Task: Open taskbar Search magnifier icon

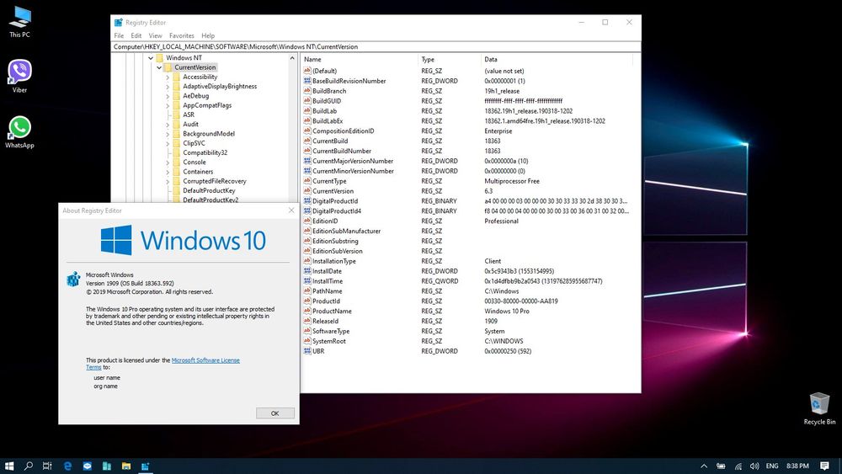Action: (x=29, y=466)
